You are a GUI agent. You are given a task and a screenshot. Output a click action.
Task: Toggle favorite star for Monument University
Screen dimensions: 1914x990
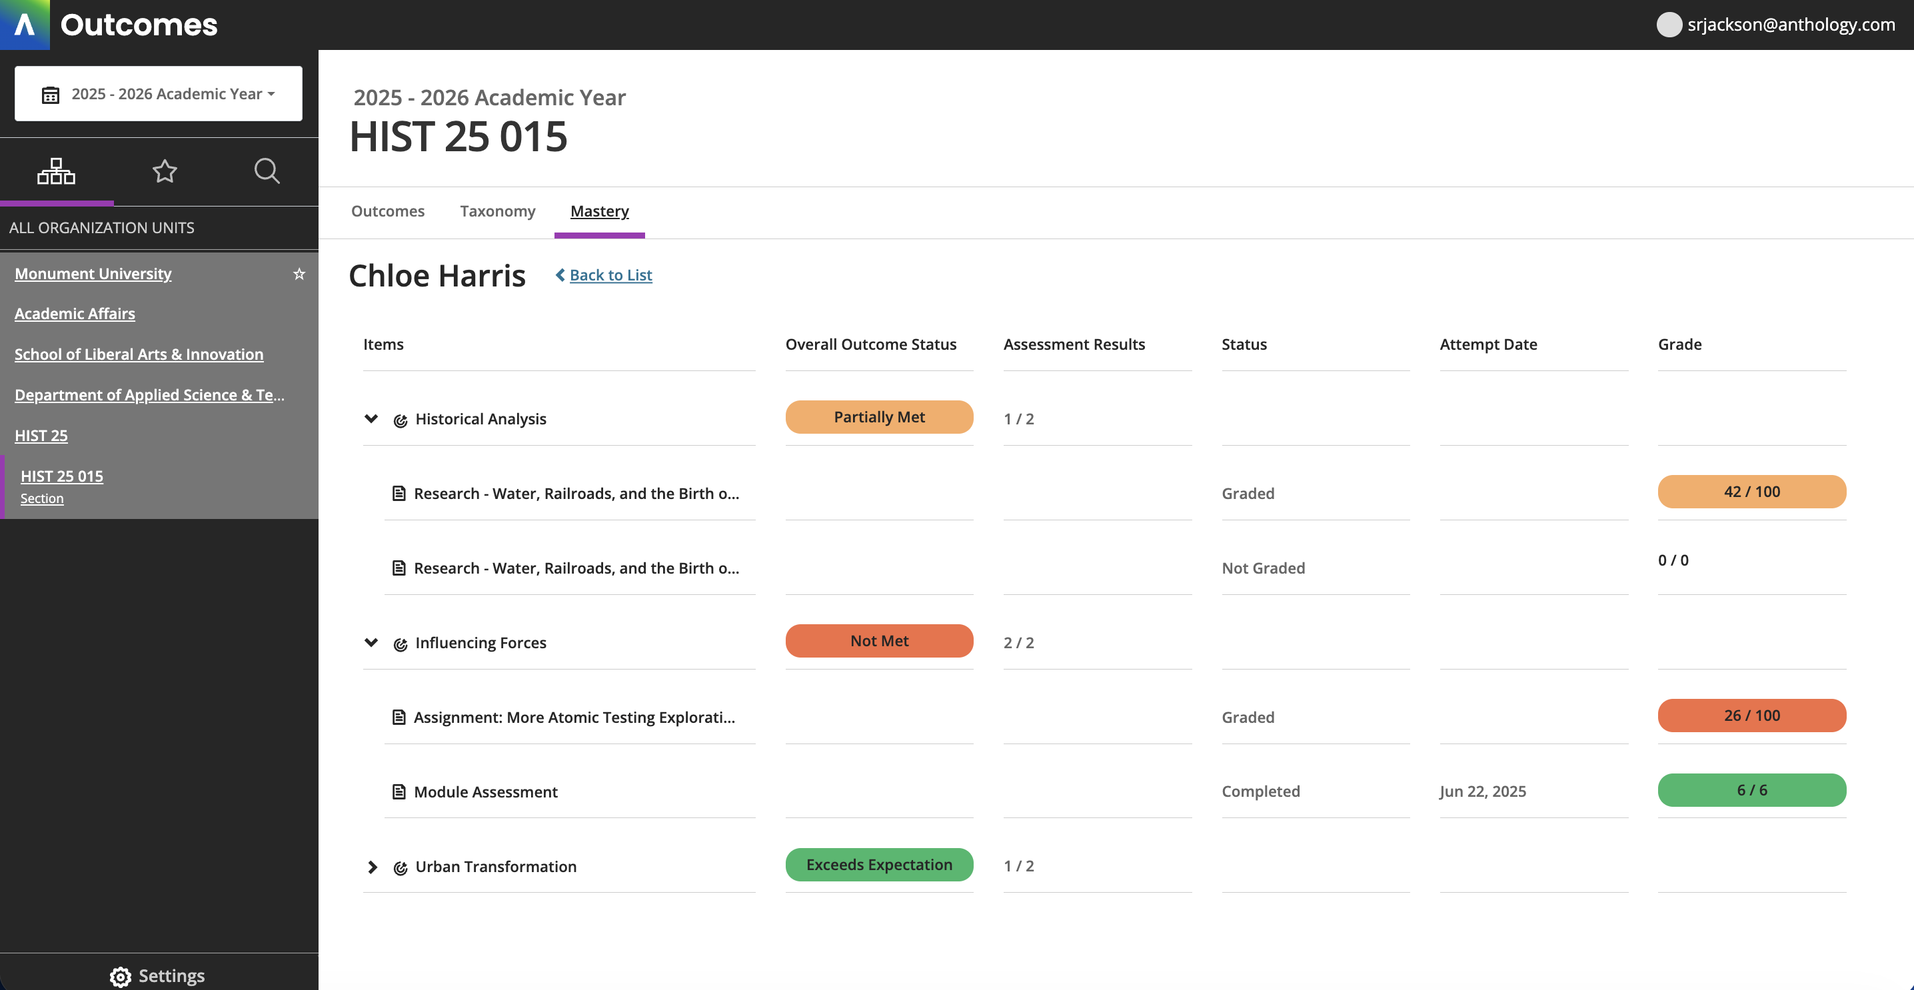pyautogui.click(x=299, y=274)
